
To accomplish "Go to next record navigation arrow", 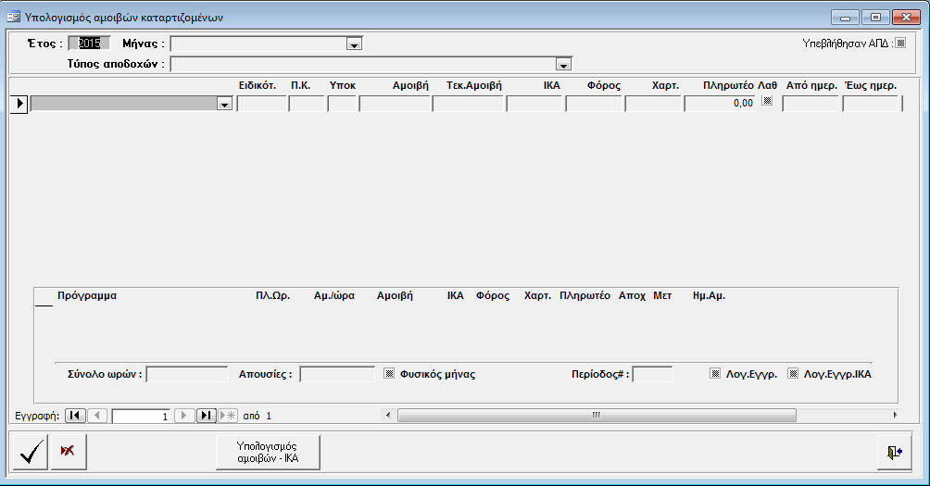I will [x=184, y=416].
